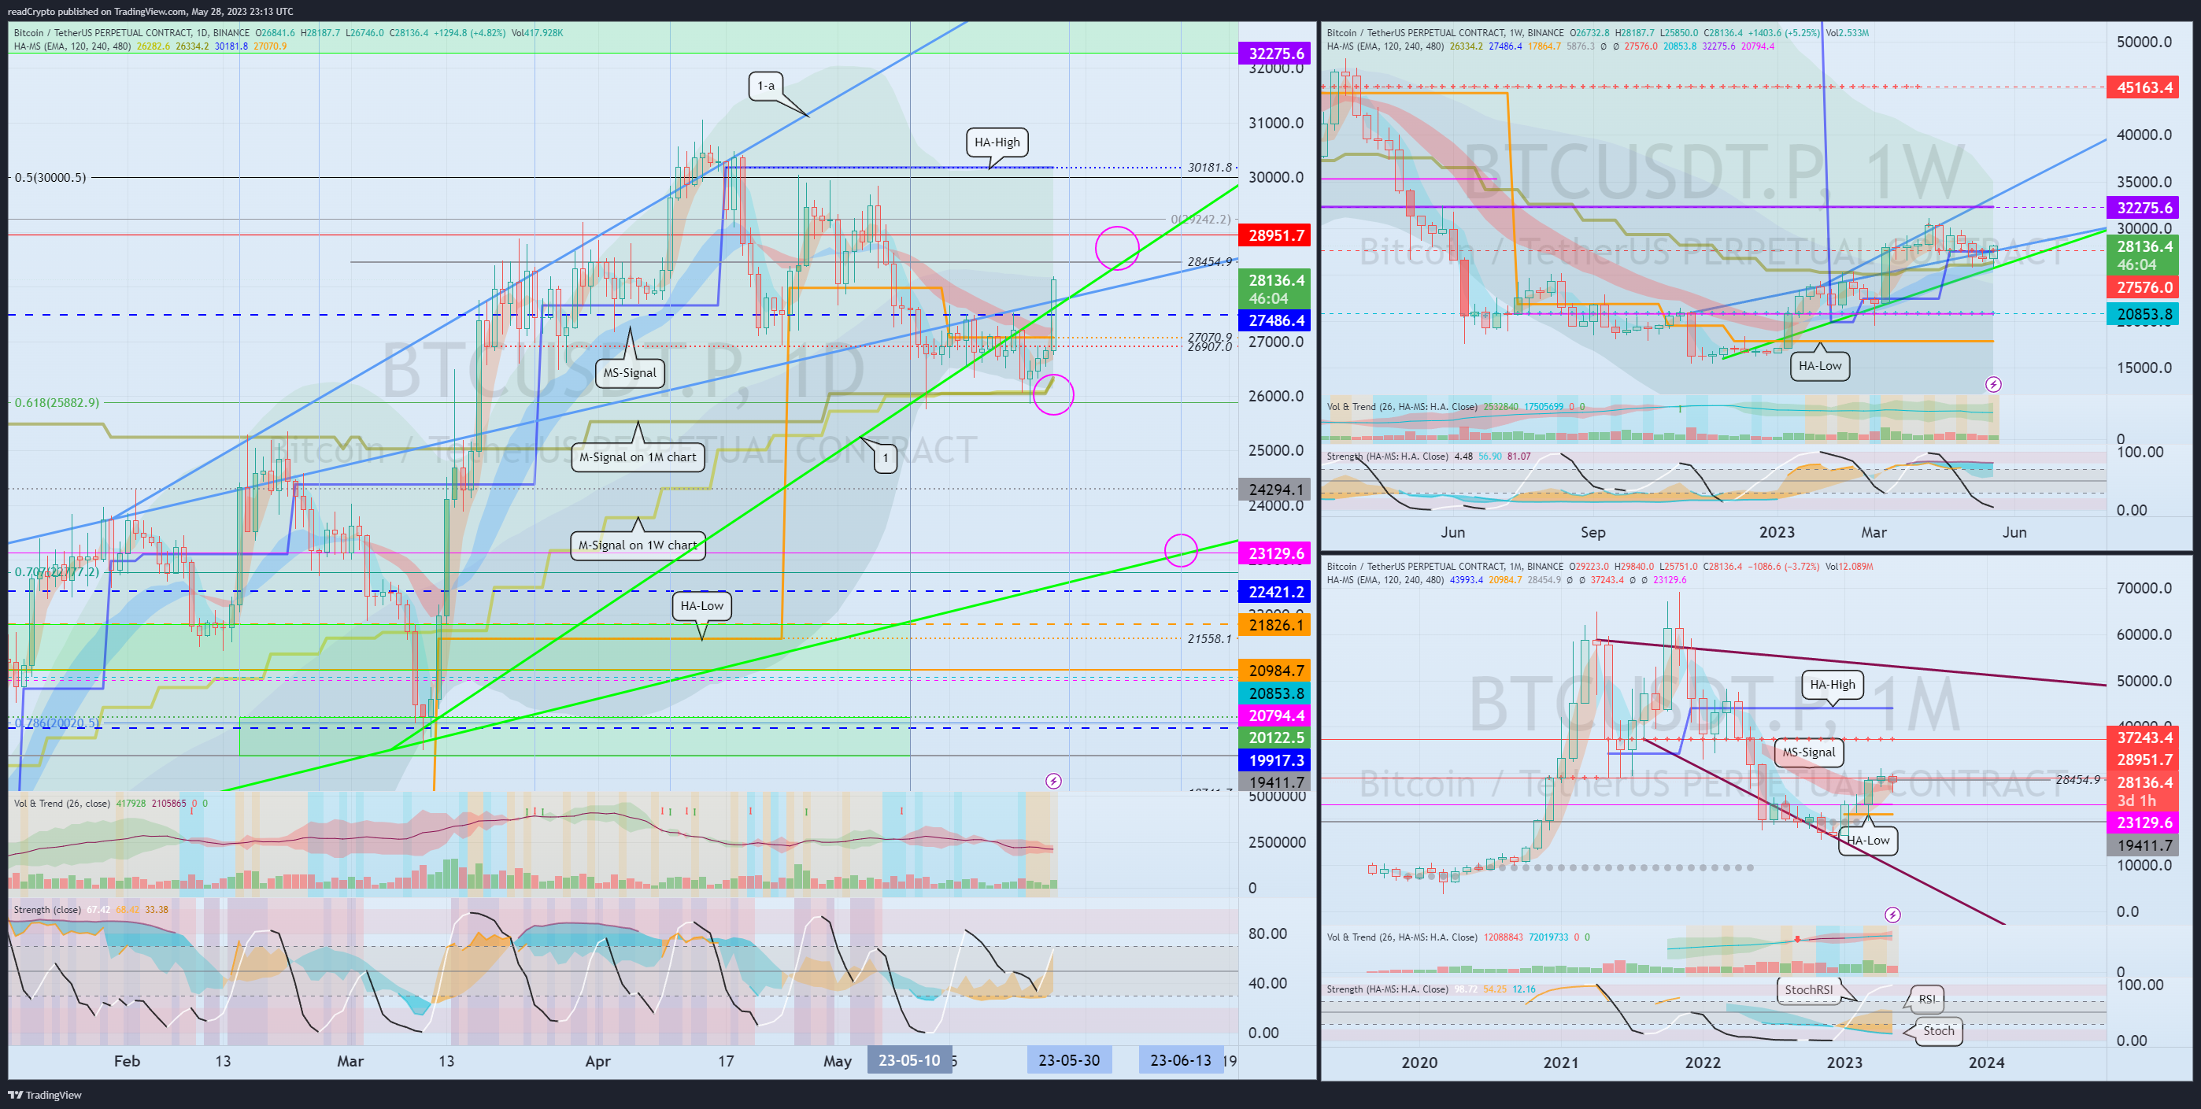2201x1109 pixels.
Task: Click the lightning event icon on 1D chart
Action: (1053, 781)
